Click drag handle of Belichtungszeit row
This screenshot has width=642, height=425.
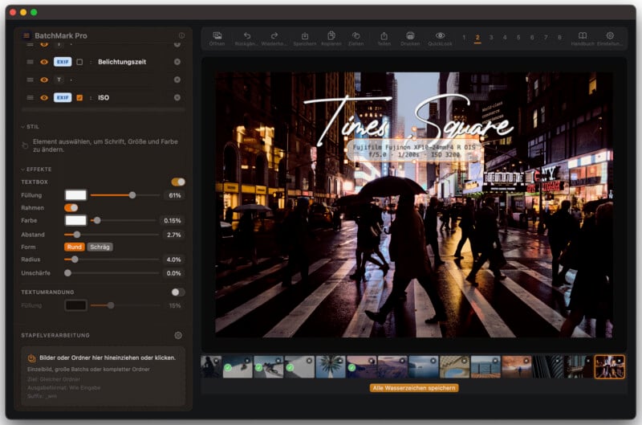pyautogui.click(x=30, y=62)
